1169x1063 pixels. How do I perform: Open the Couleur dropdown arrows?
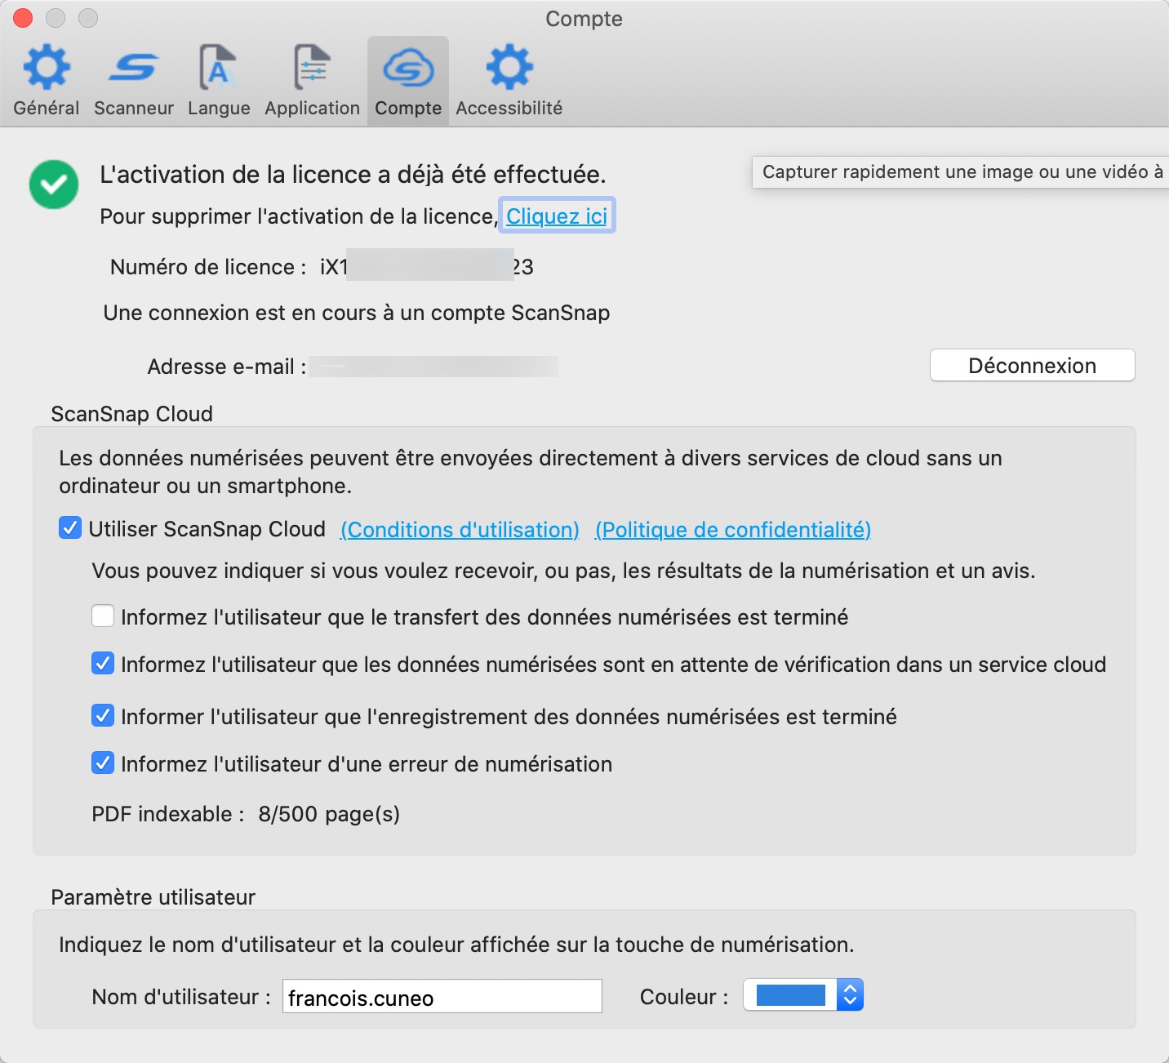pos(850,994)
